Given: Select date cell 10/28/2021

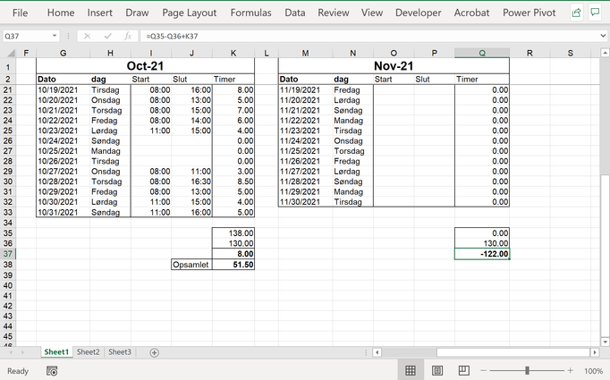Looking at the screenshot, I should tap(63, 182).
